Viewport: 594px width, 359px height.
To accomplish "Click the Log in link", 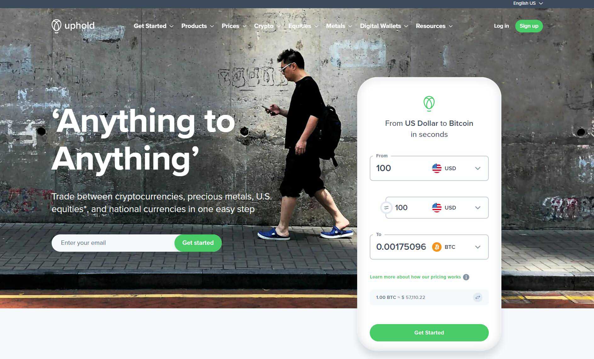I will [x=501, y=26].
